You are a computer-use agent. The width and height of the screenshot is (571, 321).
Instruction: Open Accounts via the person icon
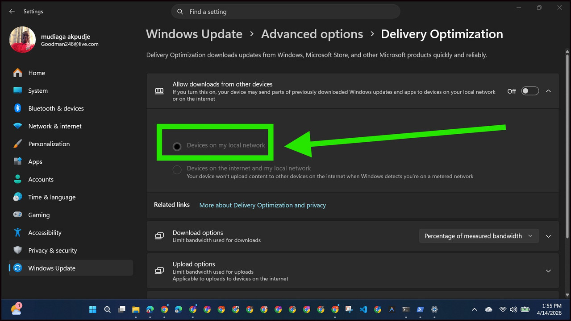coord(17,179)
